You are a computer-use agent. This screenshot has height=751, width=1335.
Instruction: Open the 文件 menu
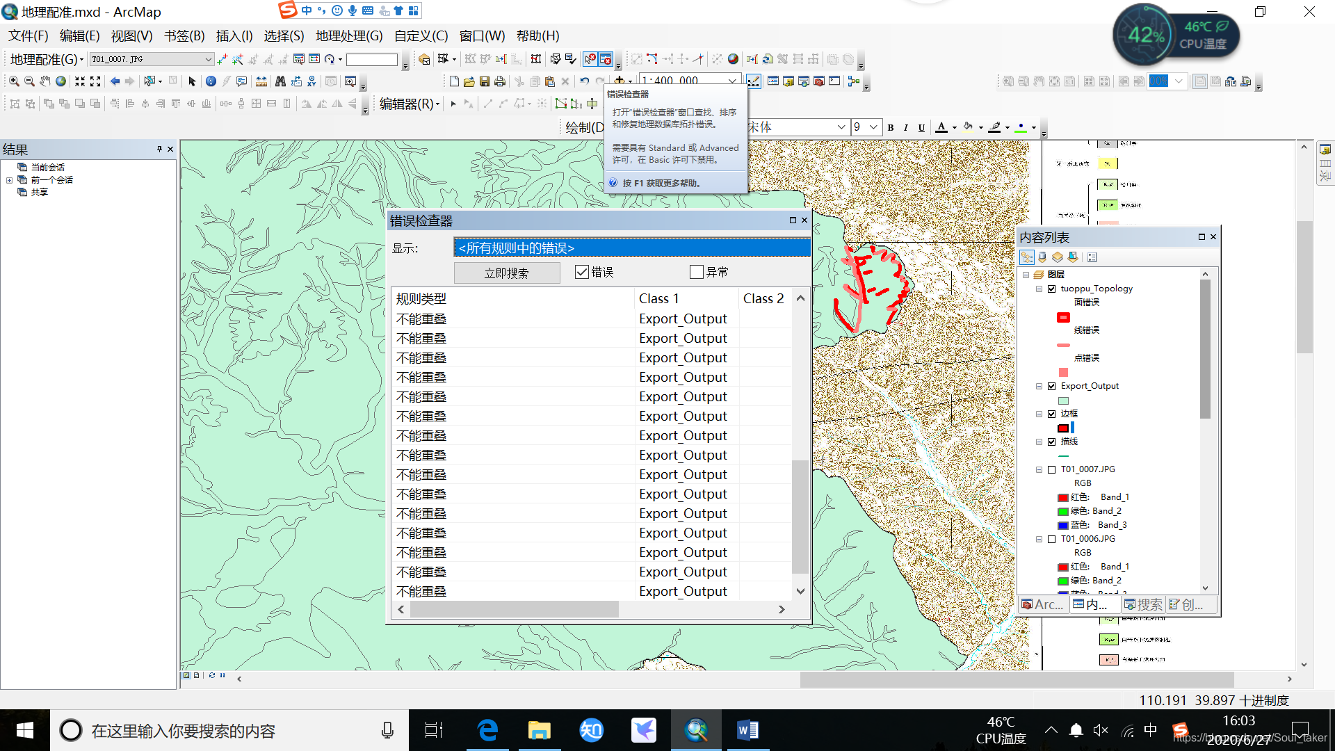pyautogui.click(x=28, y=35)
